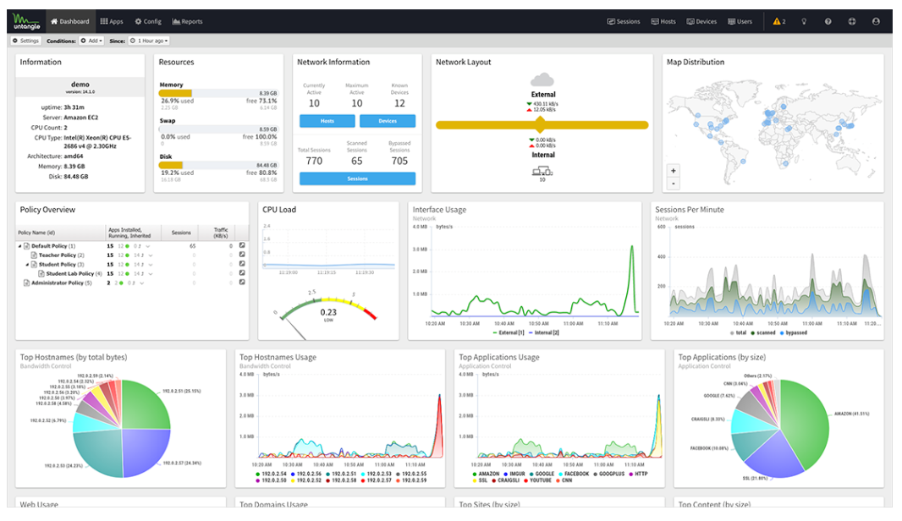Image resolution: width=902 pixels, height=521 pixels.
Task: Click the blue Sessions button in Network Information
Action: [x=357, y=178]
